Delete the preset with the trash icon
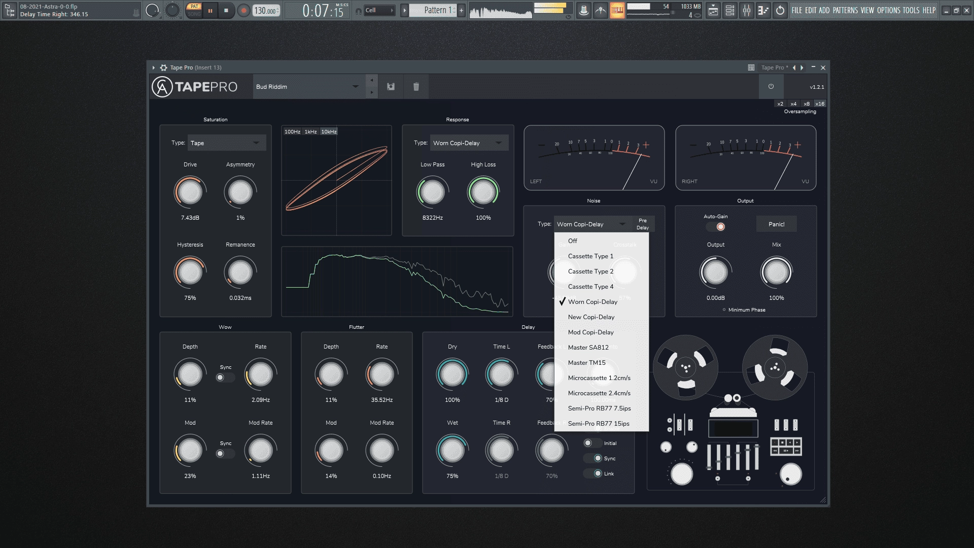 (x=416, y=87)
